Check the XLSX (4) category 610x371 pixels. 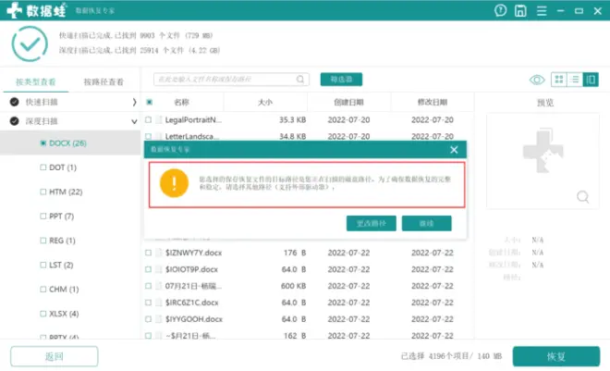coord(43,314)
